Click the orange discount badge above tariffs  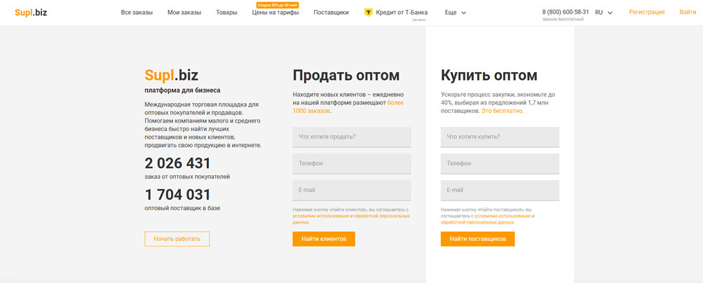[x=278, y=5]
